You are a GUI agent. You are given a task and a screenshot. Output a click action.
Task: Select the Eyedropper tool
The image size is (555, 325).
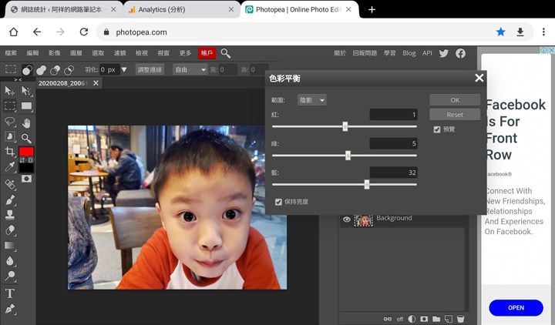pyautogui.click(x=10, y=167)
